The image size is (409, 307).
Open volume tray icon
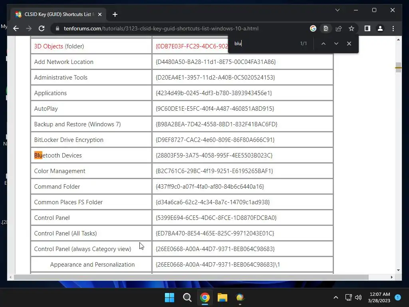358,297
